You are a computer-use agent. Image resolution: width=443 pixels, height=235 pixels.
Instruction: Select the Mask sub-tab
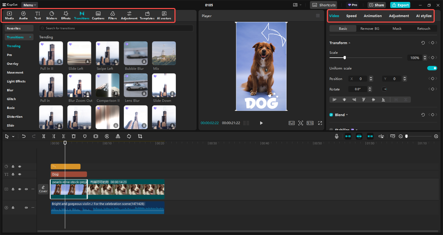397,29
